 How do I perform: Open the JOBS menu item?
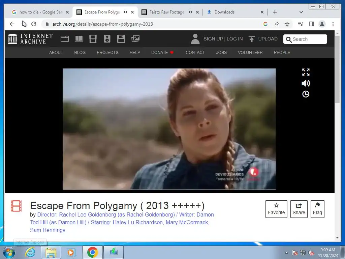pyautogui.click(x=221, y=52)
